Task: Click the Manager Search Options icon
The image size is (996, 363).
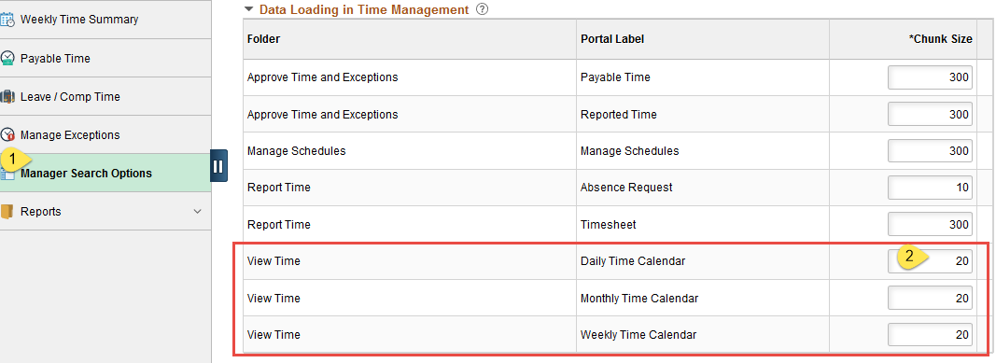Action: pyautogui.click(x=7, y=175)
